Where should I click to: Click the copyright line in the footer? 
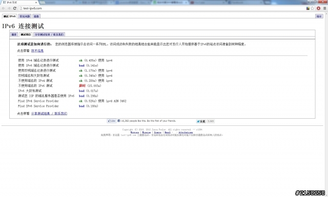click(162, 129)
